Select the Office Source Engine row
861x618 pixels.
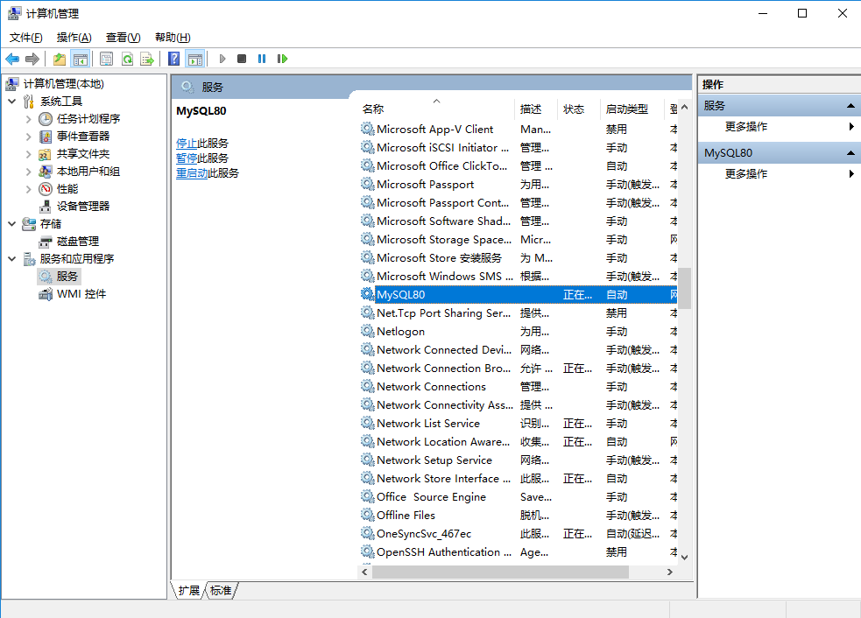coord(519,496)
